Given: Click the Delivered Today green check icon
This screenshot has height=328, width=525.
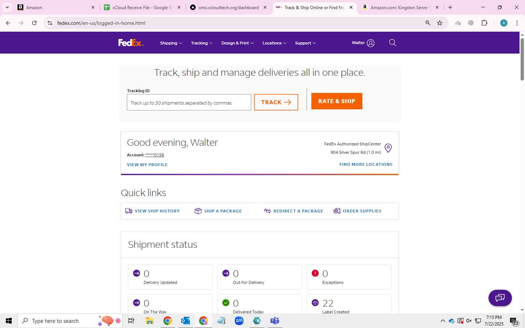Looking at the screenshot, I should pyautogui.click(x=226, y=302).
